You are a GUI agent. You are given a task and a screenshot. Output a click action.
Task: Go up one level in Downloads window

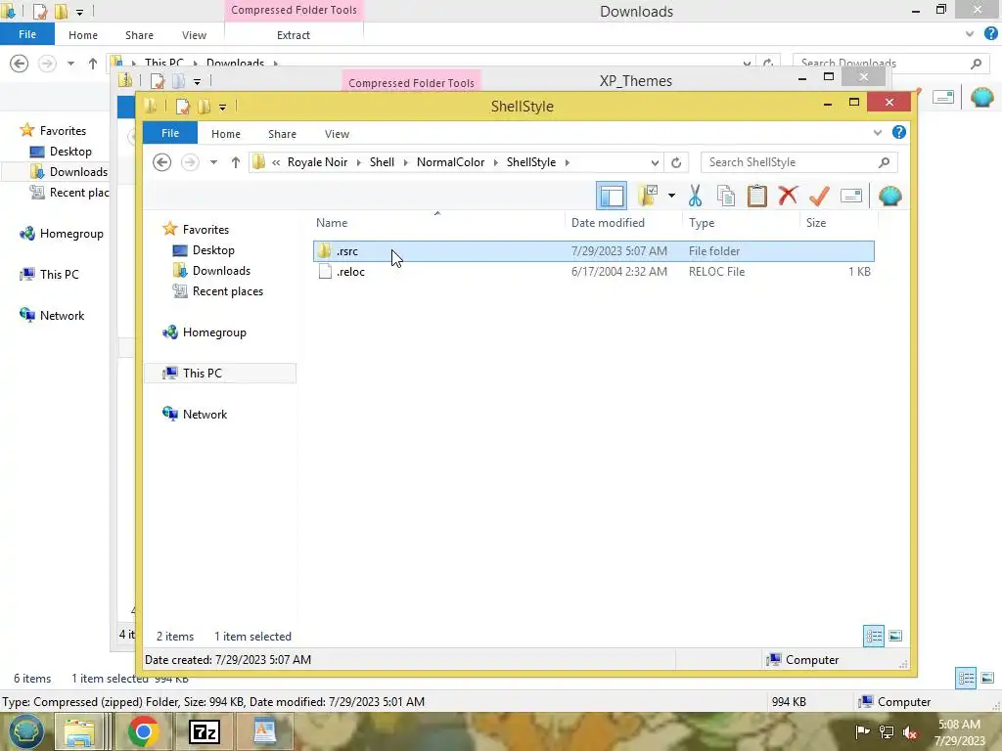[93, 64]
